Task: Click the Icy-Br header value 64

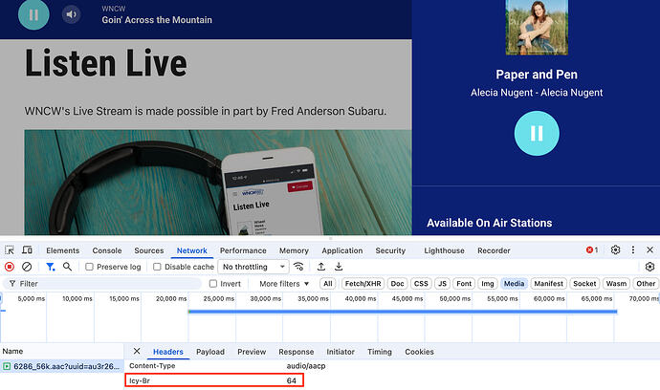Action: point(292,380)
